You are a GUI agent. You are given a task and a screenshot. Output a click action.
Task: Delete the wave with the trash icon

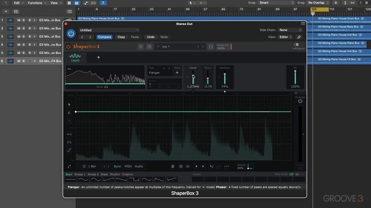tap(173, 166)
